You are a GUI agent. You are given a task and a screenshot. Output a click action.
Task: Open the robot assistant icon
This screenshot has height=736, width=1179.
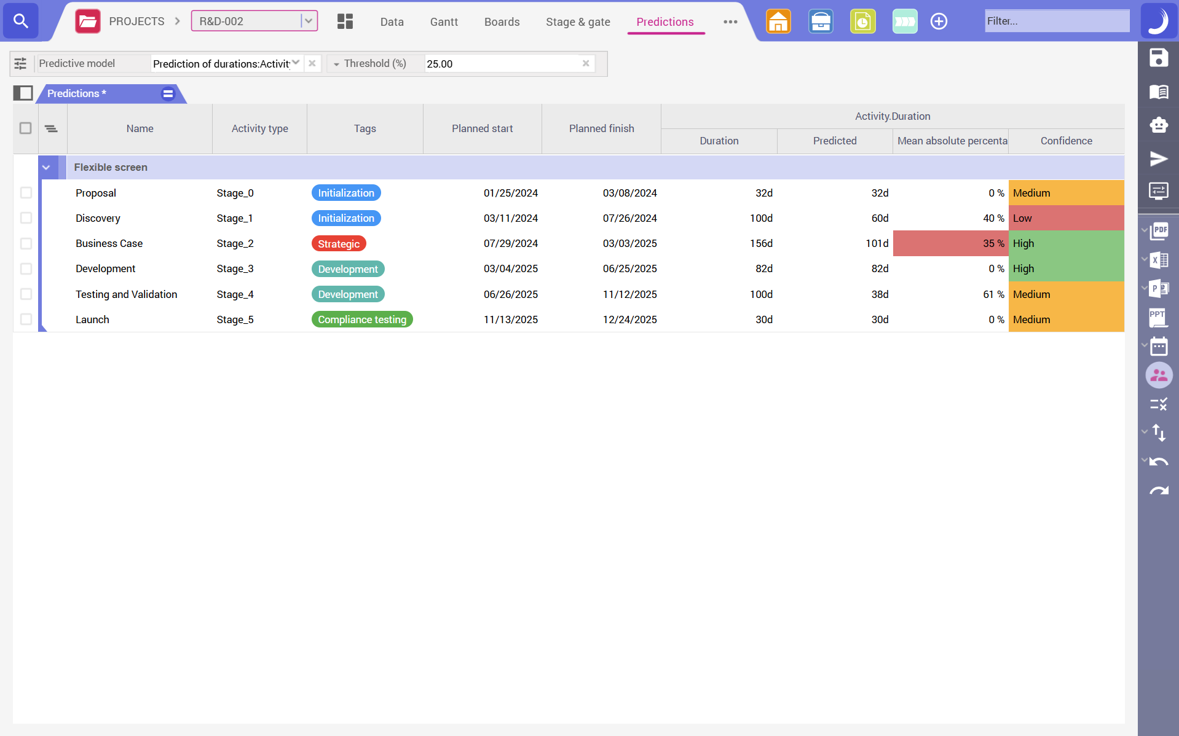1159,125
